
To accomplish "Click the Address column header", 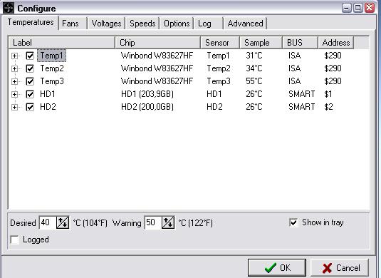I will point(336,43).
